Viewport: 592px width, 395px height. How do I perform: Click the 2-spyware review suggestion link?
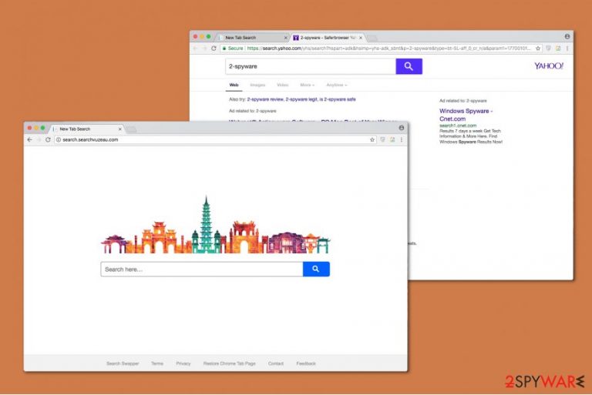265,99
